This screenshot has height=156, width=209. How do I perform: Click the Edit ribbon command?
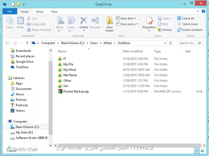coord(163,24)
